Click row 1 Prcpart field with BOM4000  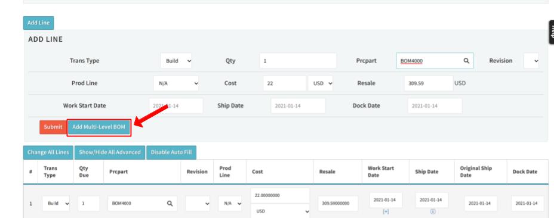(x=143, y=204)
